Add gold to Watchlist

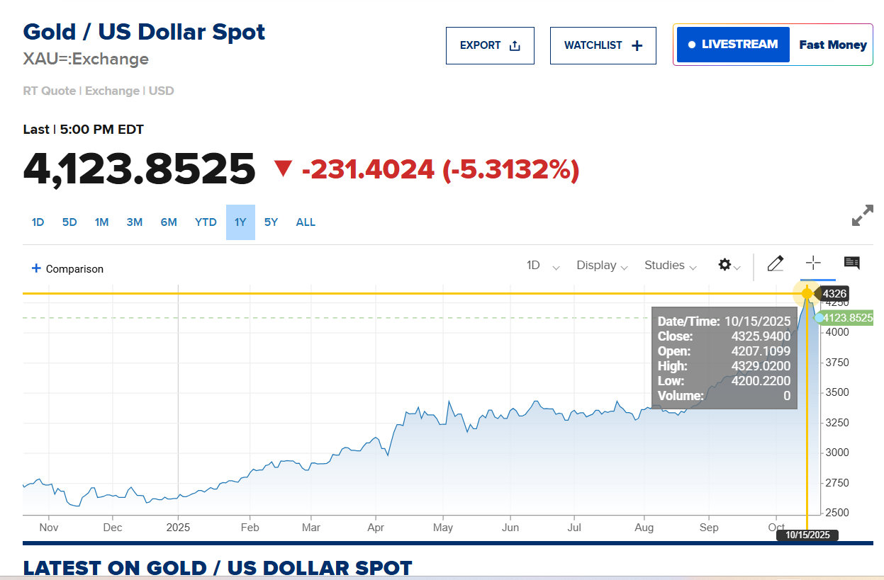(603, 45)
